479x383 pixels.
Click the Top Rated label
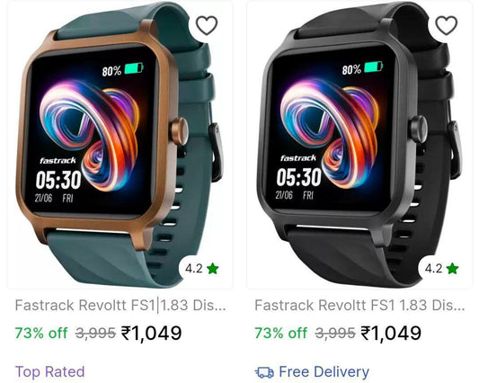coord(49,372)
